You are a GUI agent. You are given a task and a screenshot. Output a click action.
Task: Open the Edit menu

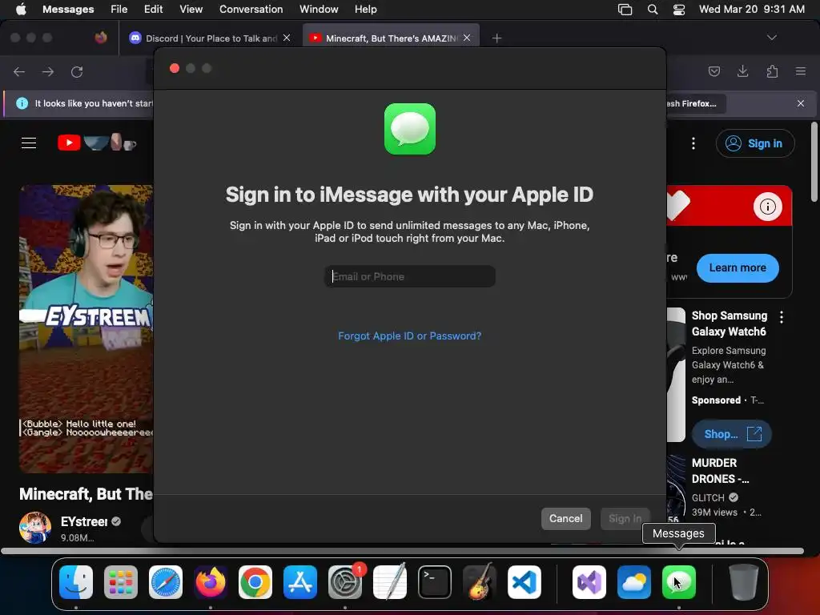(x=153, y=9)
